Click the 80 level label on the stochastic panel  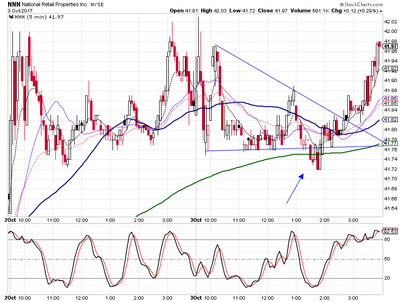[387, 240]
